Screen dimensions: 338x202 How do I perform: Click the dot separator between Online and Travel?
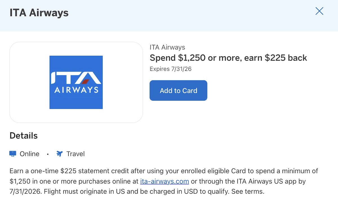[x=48, y=154]
